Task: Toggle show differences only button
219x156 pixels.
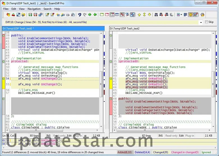Action: 122,15
